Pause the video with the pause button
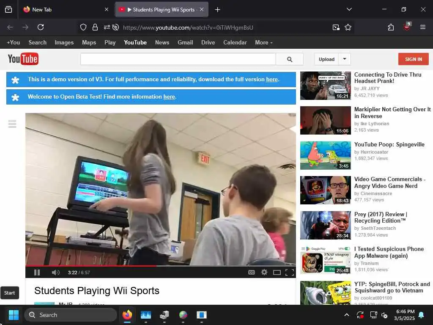Viewport: 433px width, 325px height. click(x=37, y=273)
